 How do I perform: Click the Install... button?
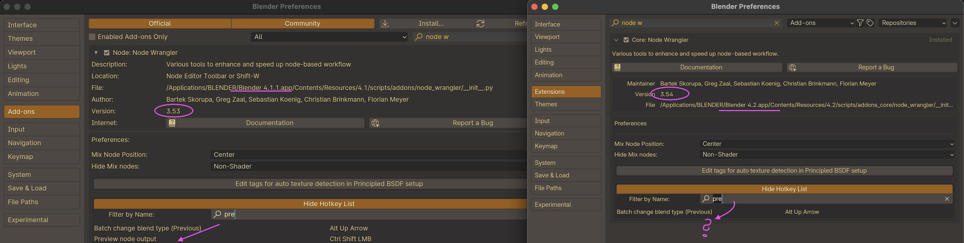point(427,24)
